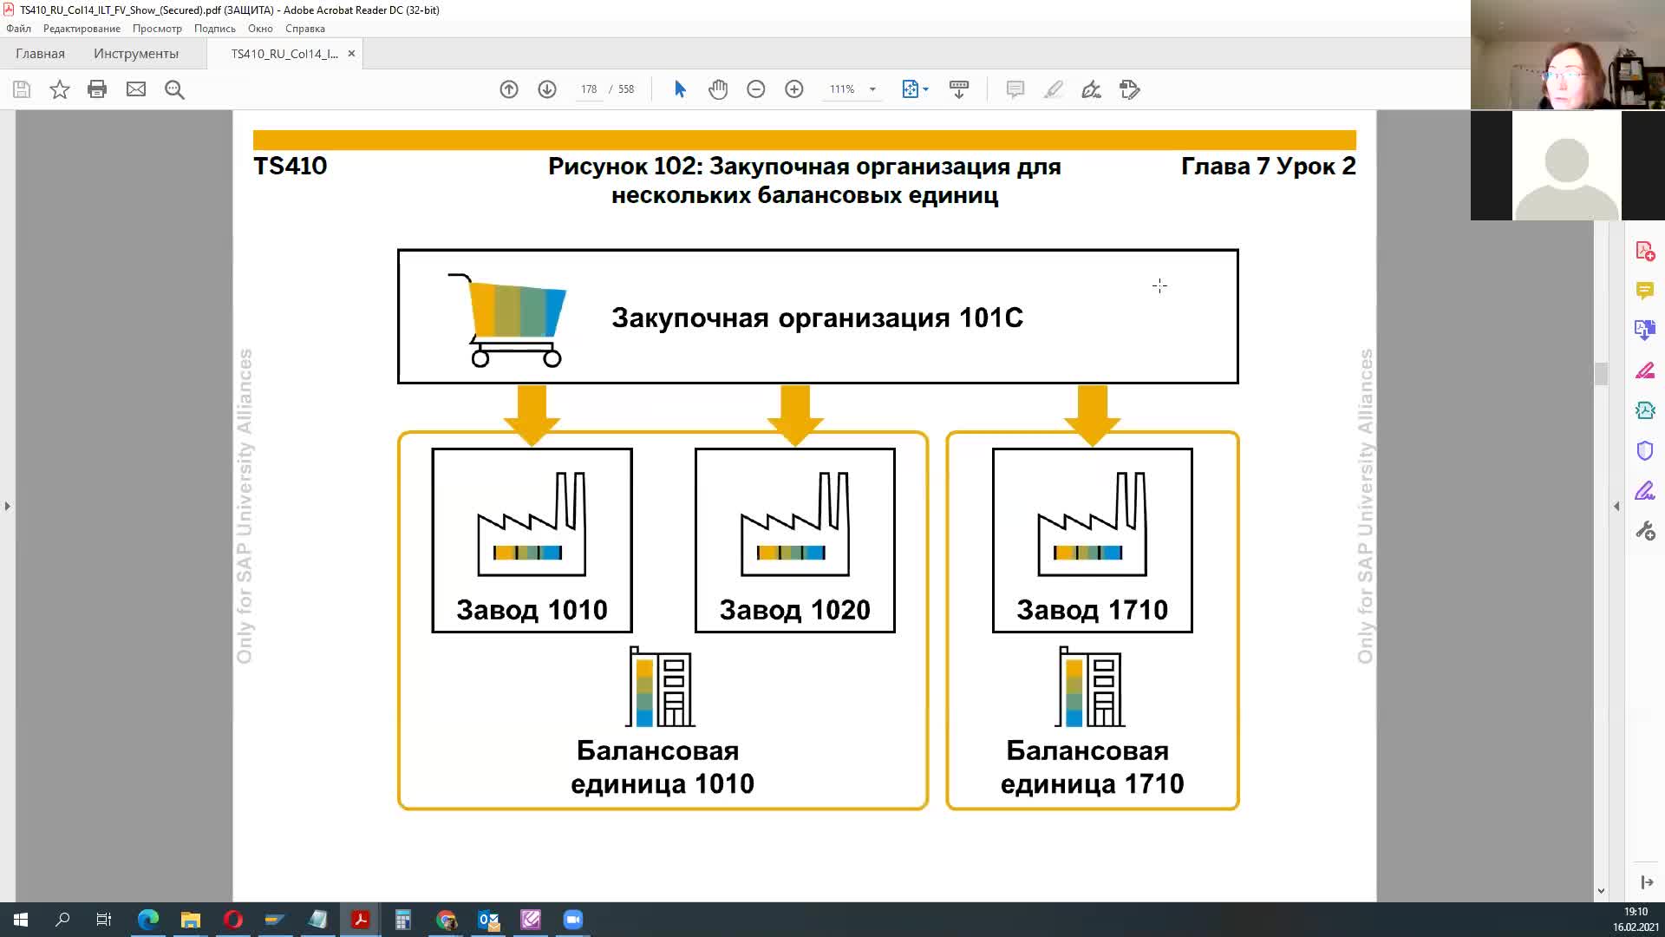Expand the left navigation pane

pos(7,506)
